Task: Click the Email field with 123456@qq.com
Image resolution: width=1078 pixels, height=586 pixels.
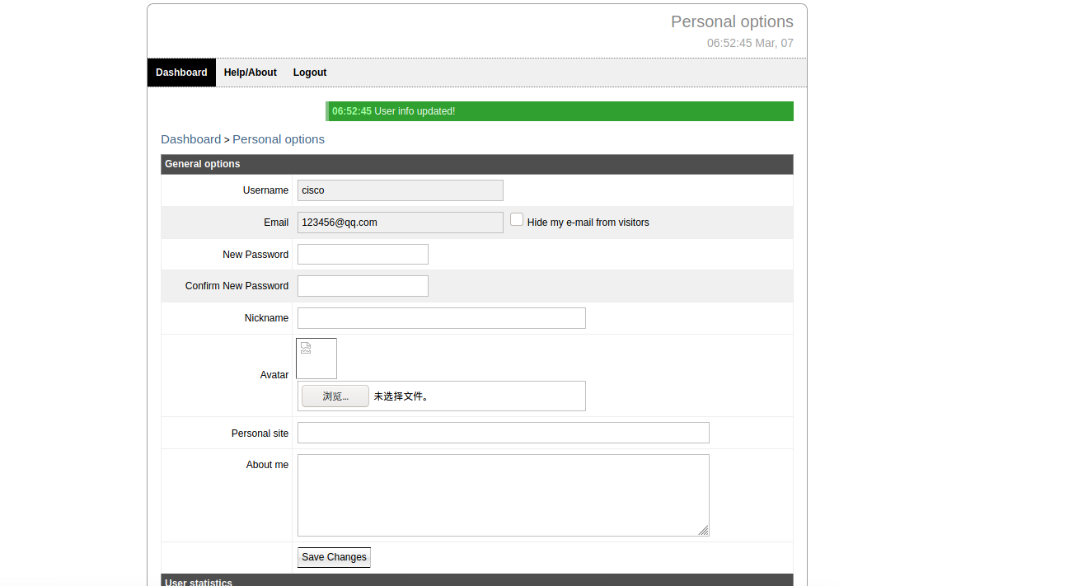Action: point(400,223)
